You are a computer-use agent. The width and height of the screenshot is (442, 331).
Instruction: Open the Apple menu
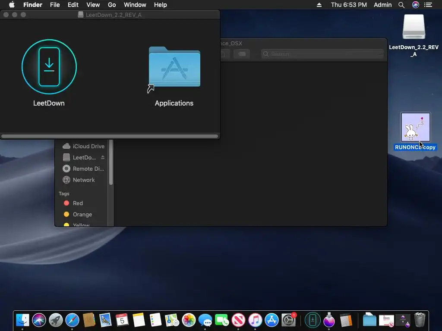click(12, 5)
